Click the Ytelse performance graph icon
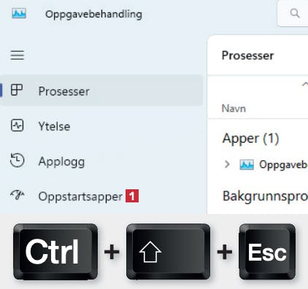 [17, 125]
